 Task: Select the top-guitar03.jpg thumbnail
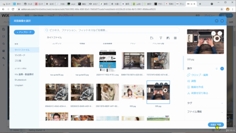click(x=82, y=61)
